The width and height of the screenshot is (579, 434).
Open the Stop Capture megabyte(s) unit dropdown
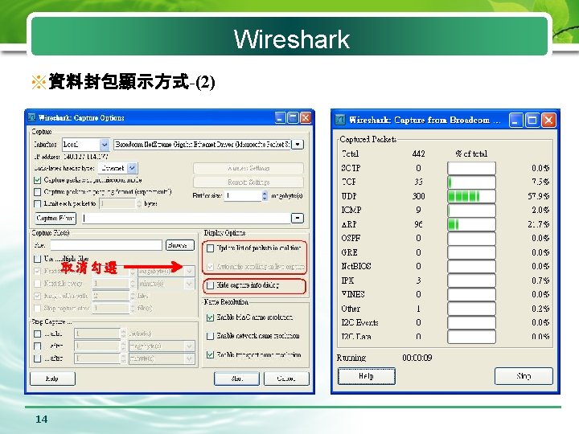tap(190, 346)
